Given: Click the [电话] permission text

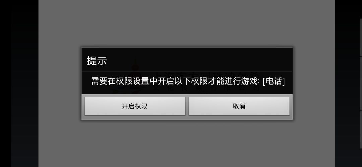Looking at the screenshot, I should click(274, 81).
